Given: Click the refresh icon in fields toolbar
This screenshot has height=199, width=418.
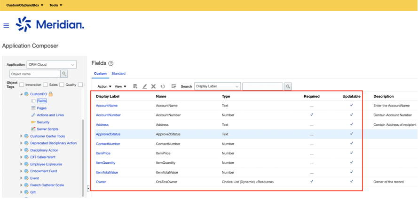Looking at the screenshot, I should tap(163, 86).
